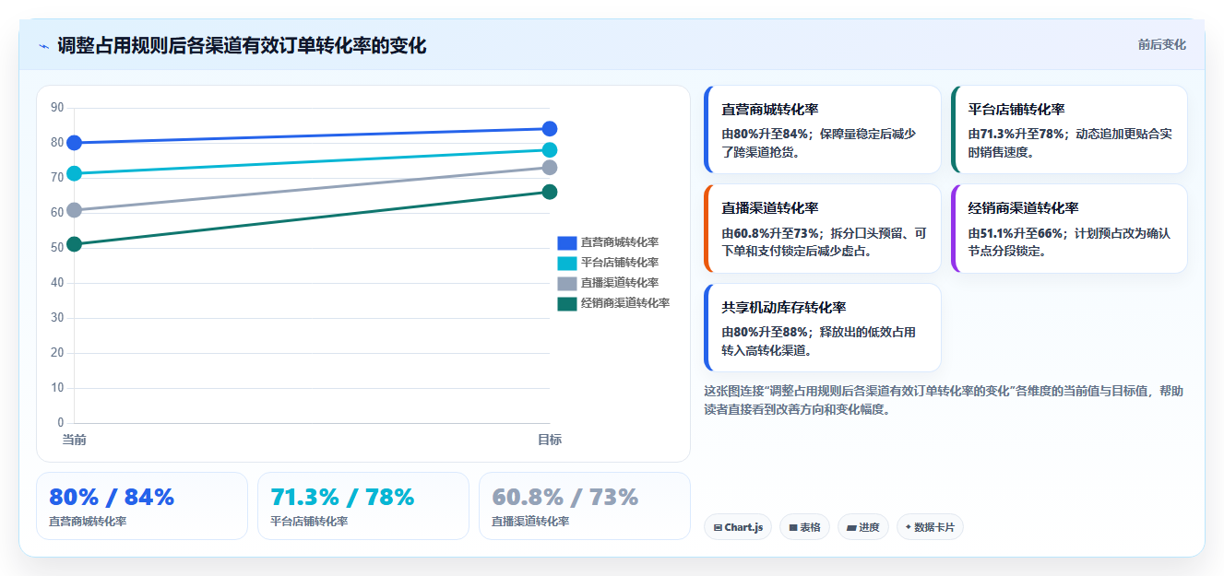Screen dimensions: 1224x576
Task: Click the icon inside the 表格 tag
Action: pos(793,528)
